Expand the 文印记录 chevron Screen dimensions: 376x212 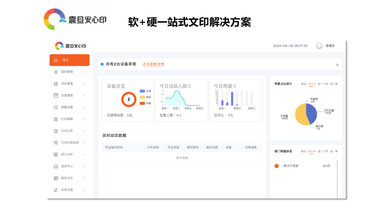click(84, 131)
